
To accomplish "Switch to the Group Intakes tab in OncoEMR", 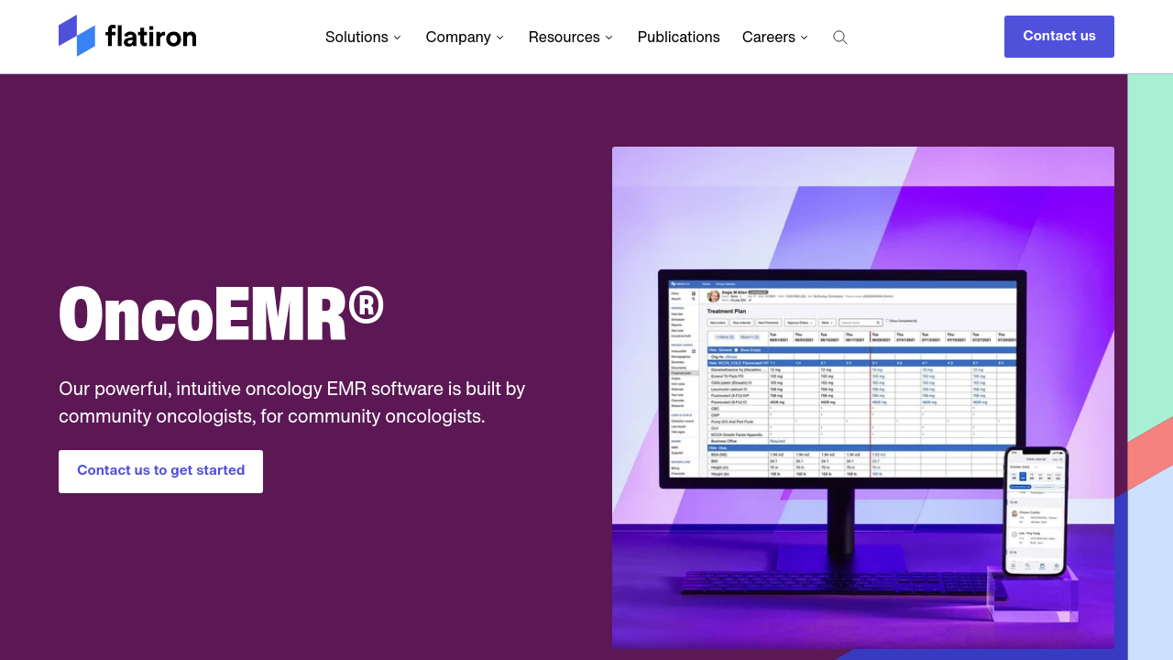I will [x=726, y=283].
